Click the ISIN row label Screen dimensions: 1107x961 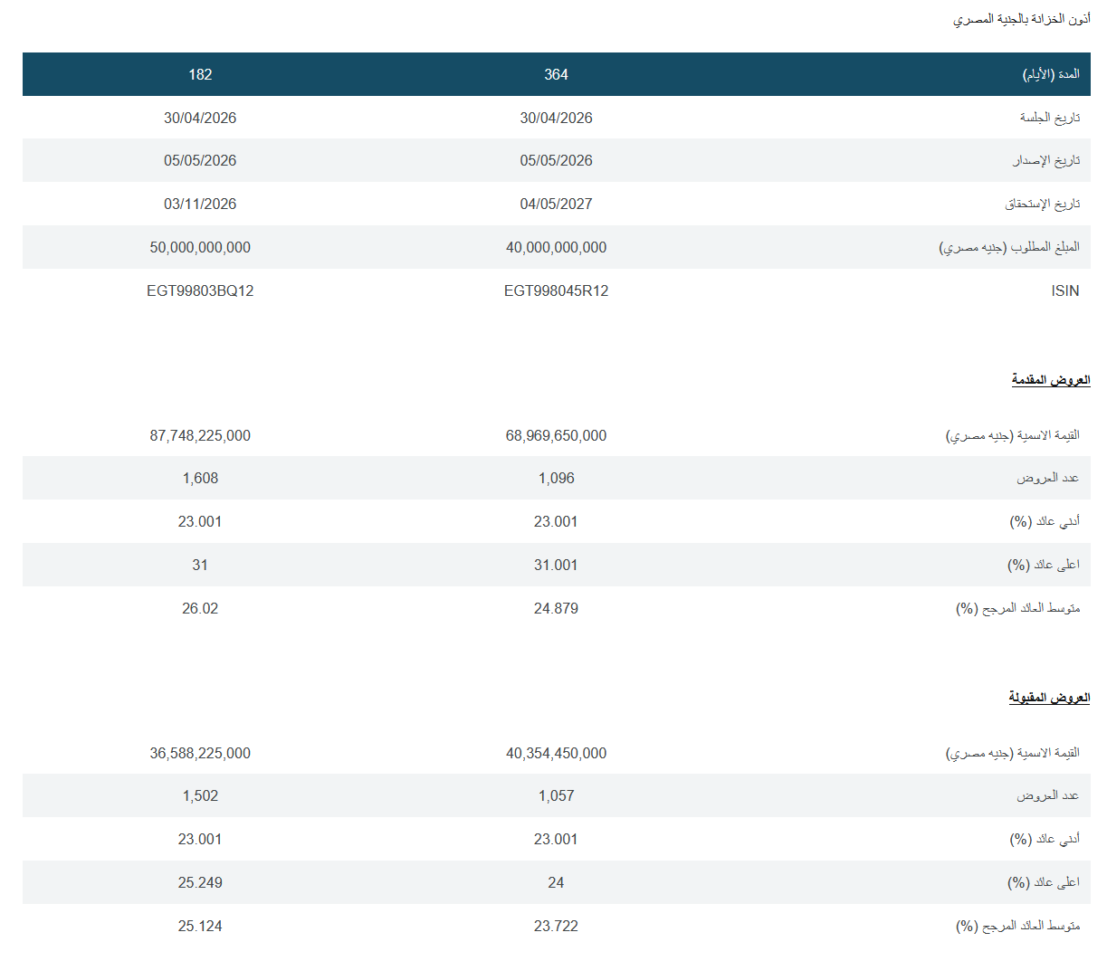[x=1064, y=290]
